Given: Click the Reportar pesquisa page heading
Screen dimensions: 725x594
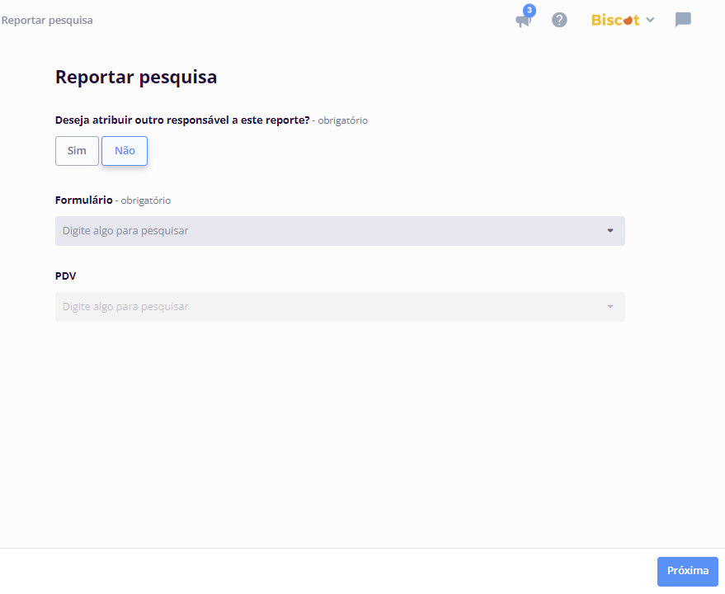Looking at the screenshot, I should 136,78.
